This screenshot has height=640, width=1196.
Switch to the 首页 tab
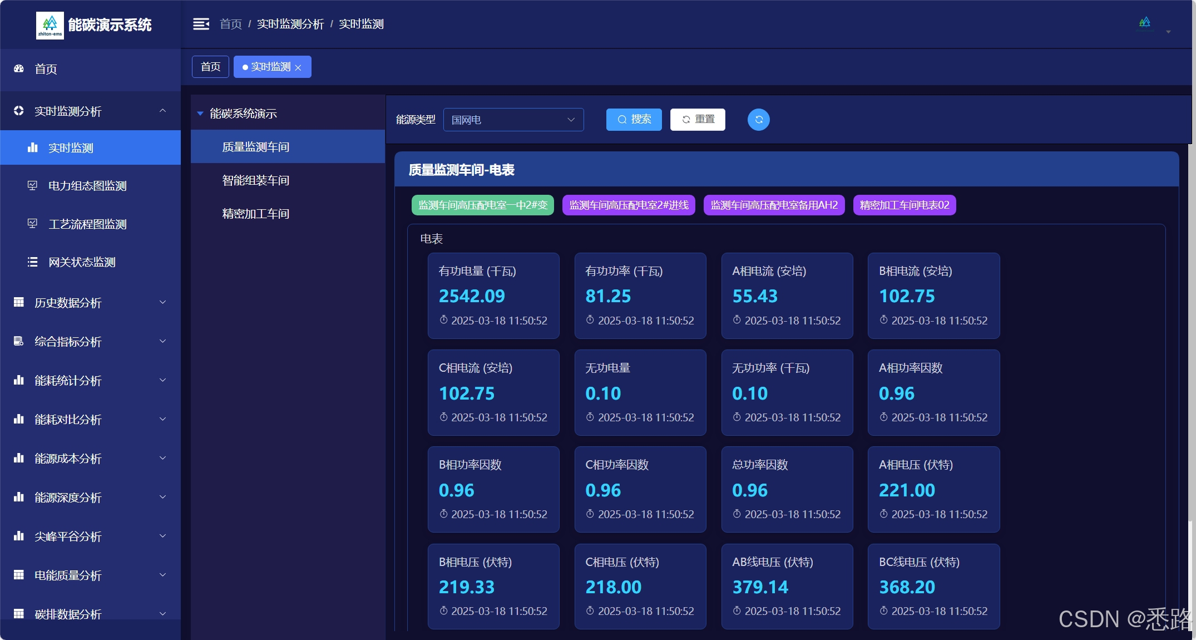pos(210,67)
